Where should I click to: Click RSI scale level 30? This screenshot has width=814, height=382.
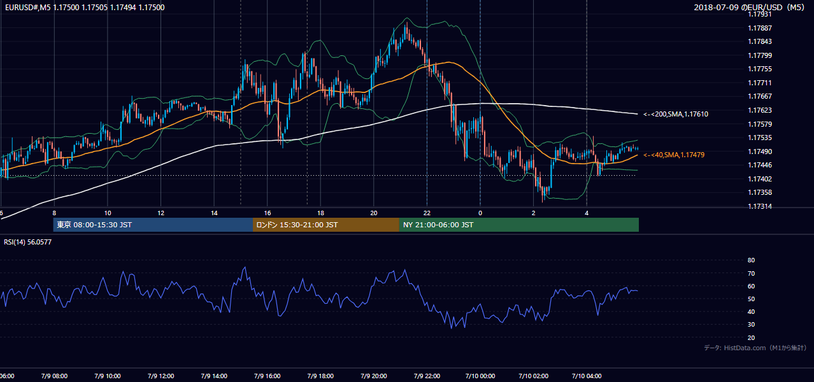pos(751,325)
